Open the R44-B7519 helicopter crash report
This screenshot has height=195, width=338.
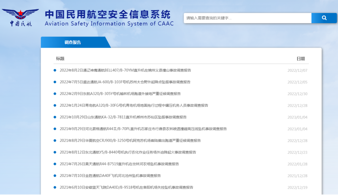click(119, 164)
